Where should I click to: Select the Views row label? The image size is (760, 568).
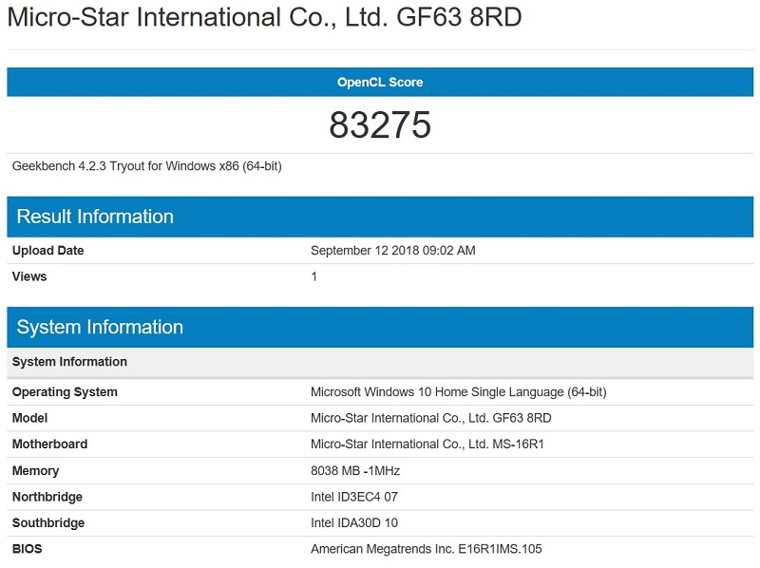[x=33, y=277]
